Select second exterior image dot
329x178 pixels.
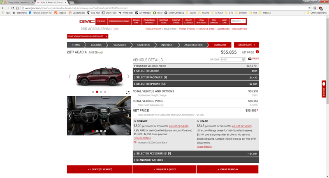click(x=97, y=92)
